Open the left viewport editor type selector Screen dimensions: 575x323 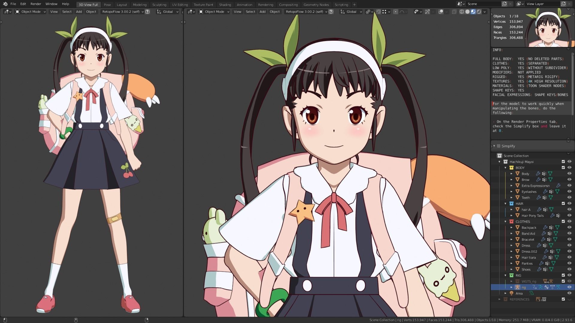coord(7,12)
